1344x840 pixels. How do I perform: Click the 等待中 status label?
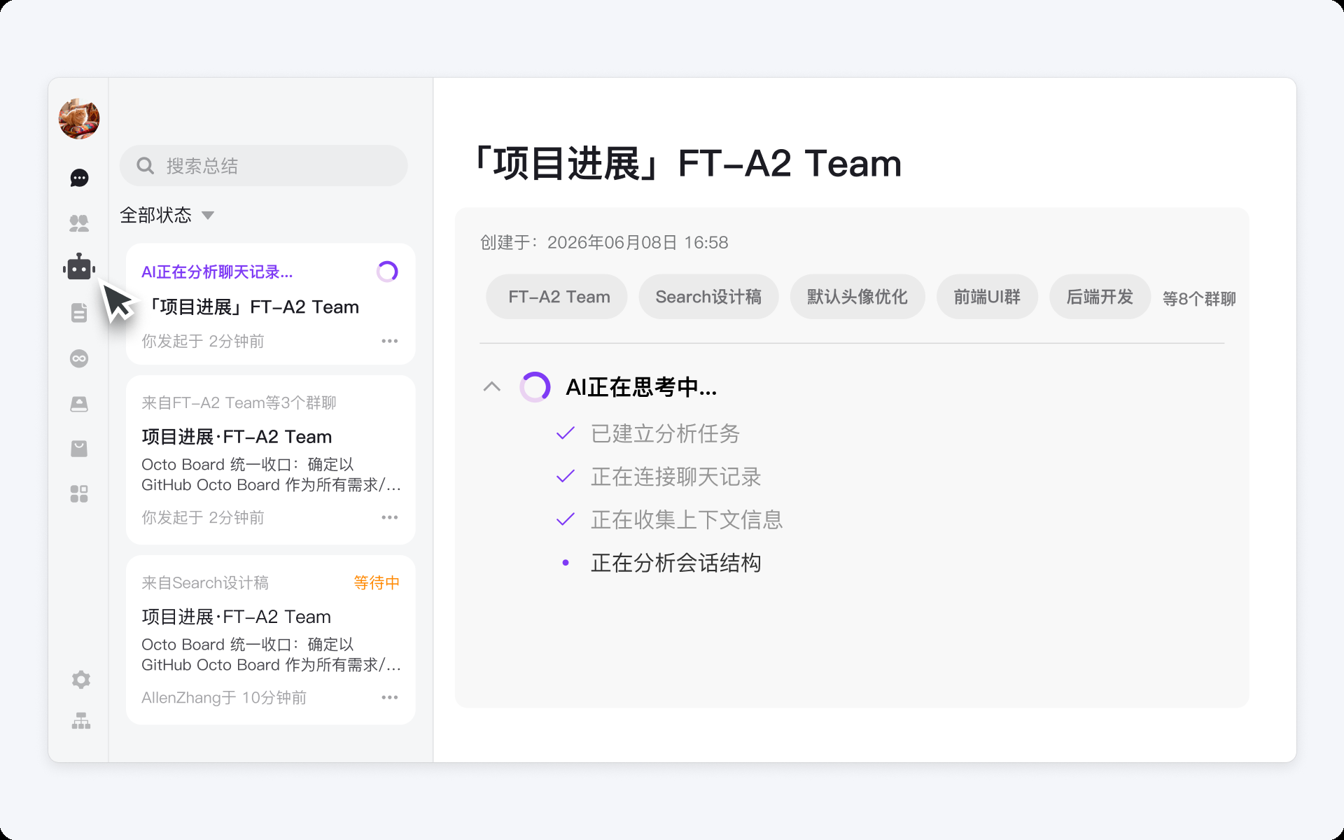[x=377, y=582]
